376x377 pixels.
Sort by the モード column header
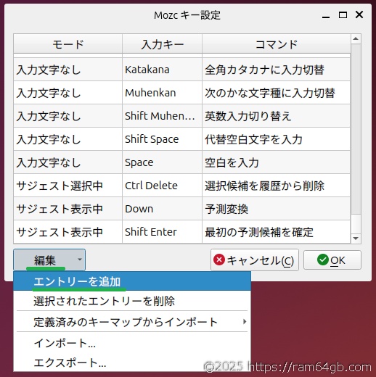point(68,44)
